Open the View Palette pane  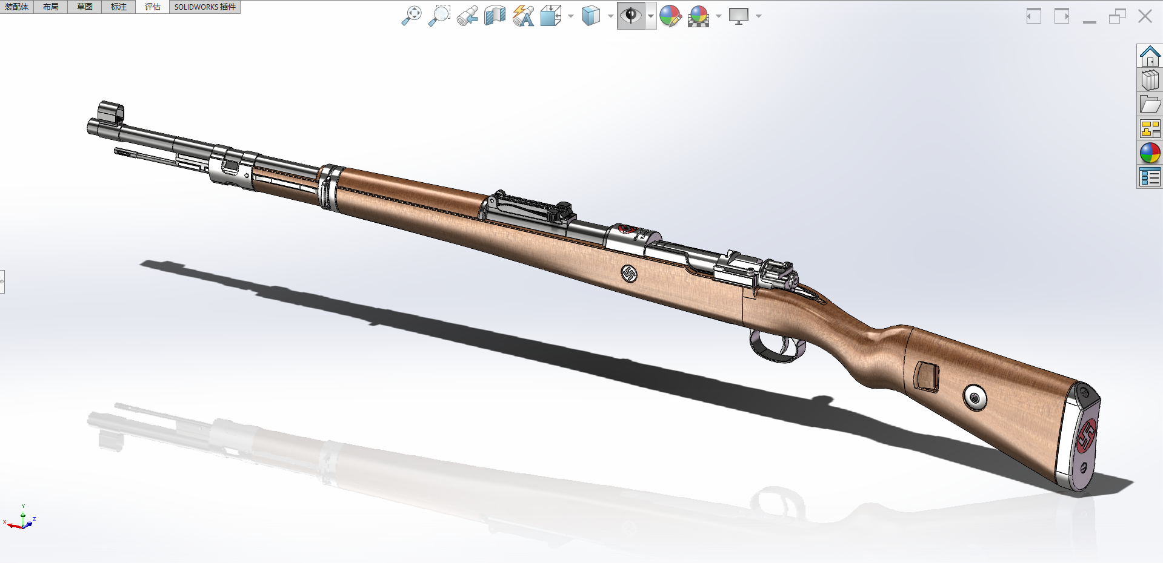[x=1150, y=128]
